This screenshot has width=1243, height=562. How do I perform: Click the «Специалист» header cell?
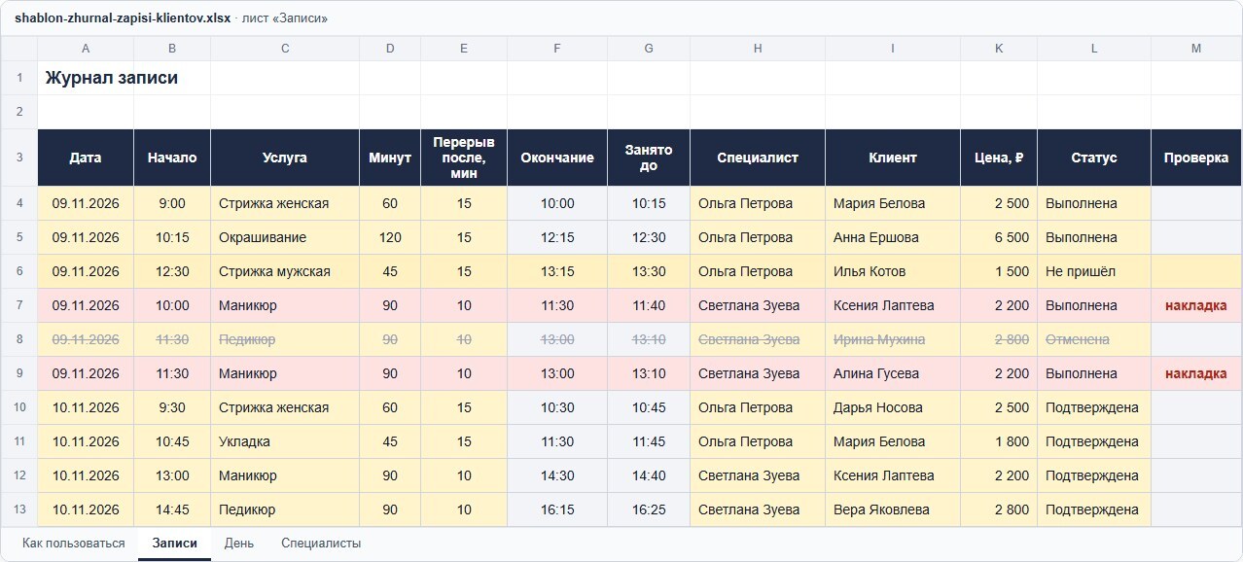(758, 158)
